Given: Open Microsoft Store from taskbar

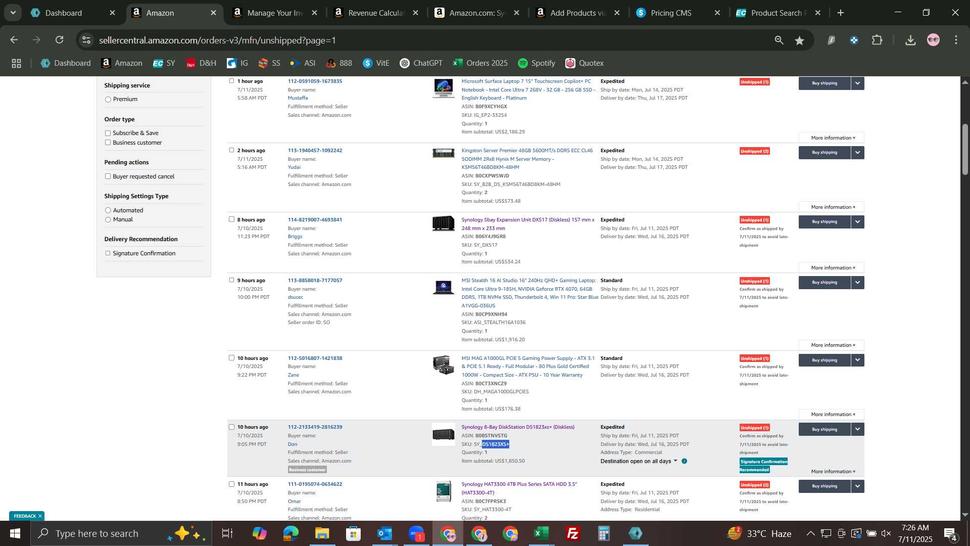Looking at the screenshot, I should coord(353,533).
